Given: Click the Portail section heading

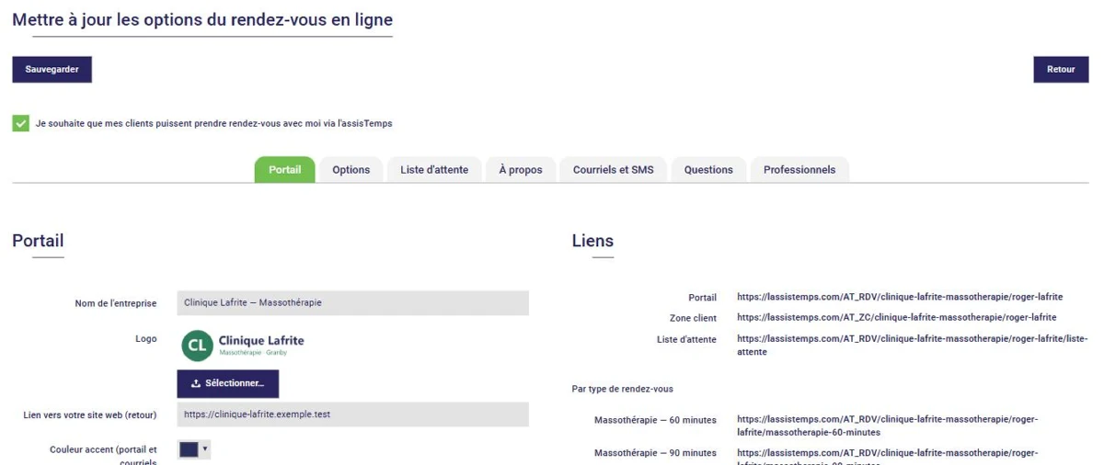Looking at the screenshot, I should click(x=38, y=241).
